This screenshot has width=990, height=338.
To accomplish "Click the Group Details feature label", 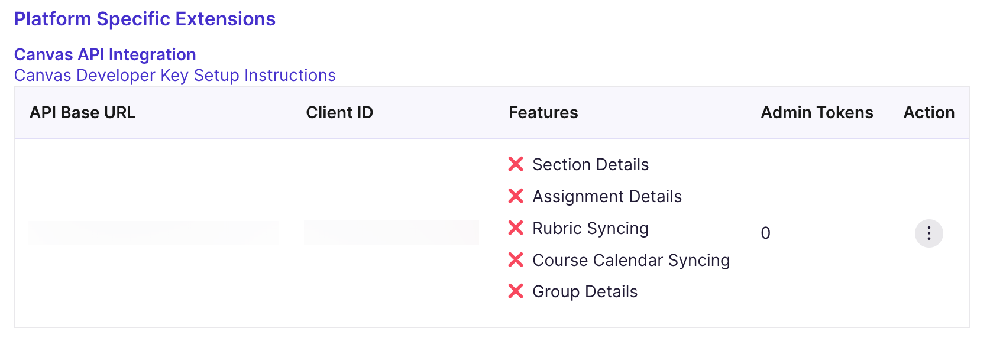I will tap(585, 291).
